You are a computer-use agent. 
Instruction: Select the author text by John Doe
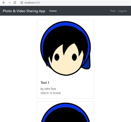(x=48, y=89)
